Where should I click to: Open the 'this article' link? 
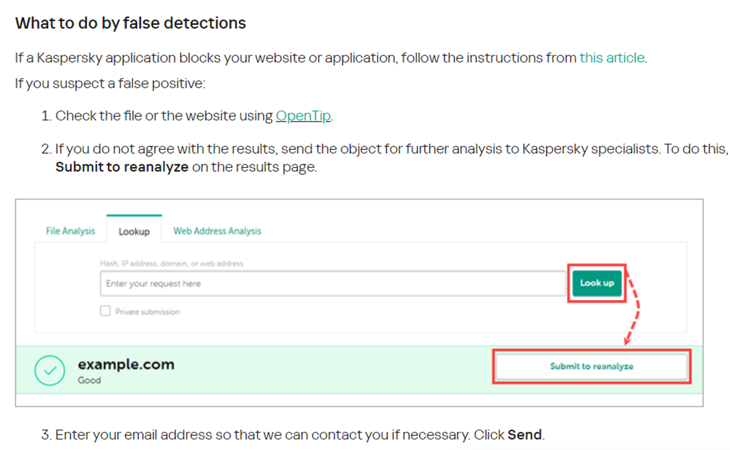[x=612, y=58]
